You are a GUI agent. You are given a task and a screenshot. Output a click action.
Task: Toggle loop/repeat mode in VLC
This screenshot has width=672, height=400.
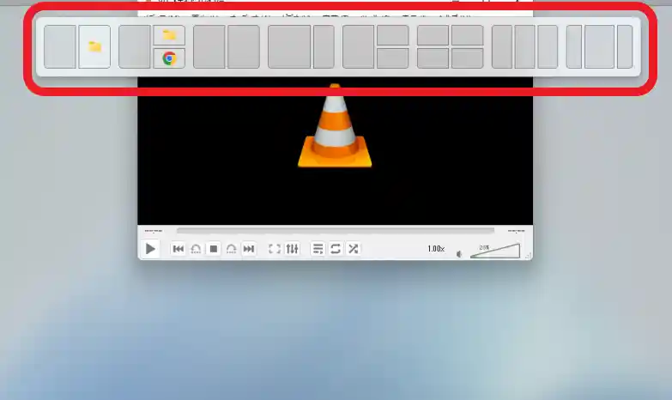click(336, 249)
